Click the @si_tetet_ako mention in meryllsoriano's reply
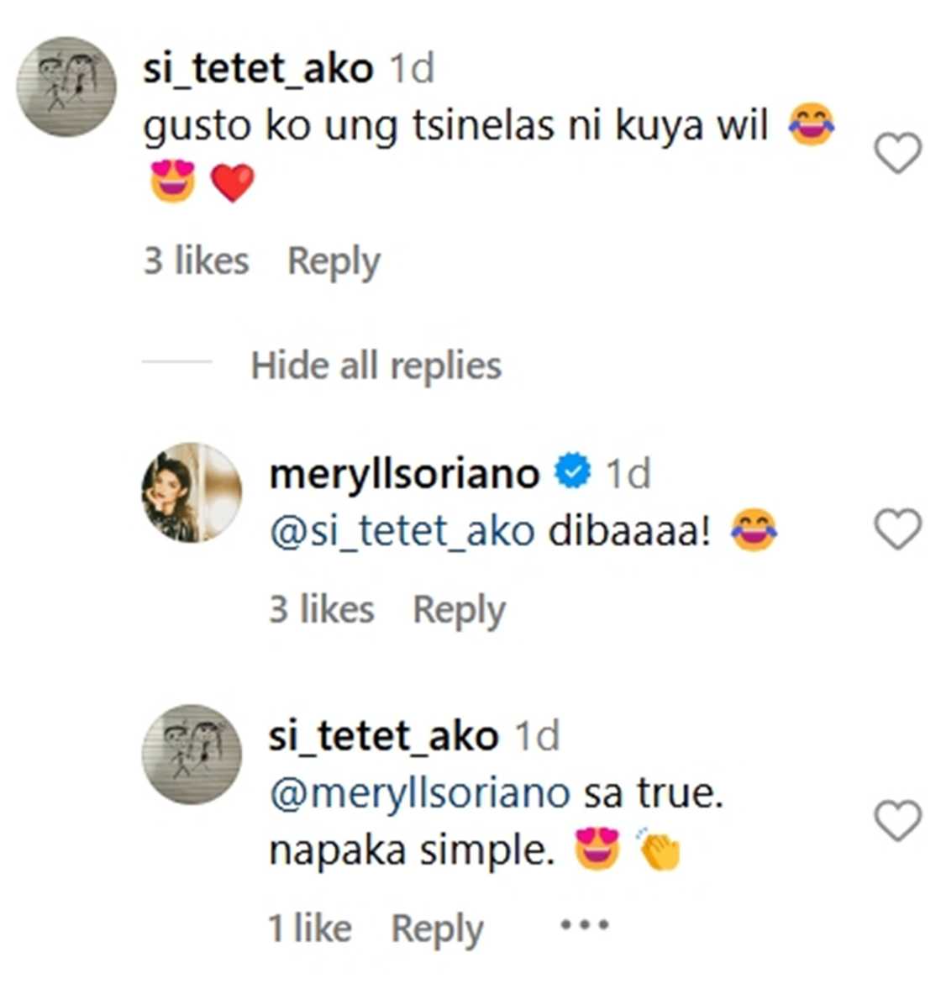 tap(402, 532)
